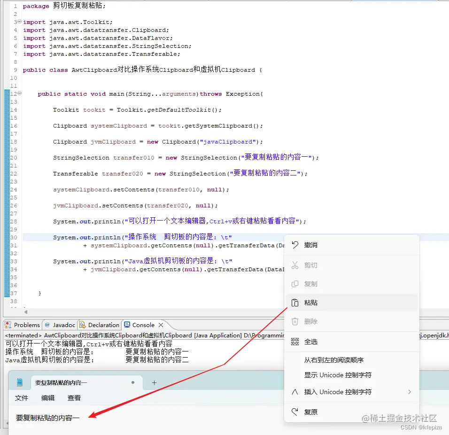Click the trash icon beside 删除
The image size is (449, 435).
(x=295, y=321)
